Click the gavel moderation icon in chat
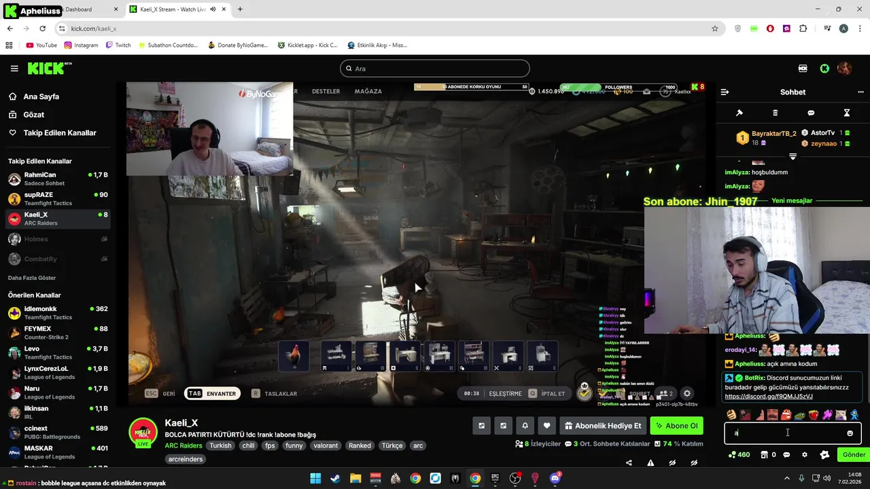870x489 pixels. point(739,113)
